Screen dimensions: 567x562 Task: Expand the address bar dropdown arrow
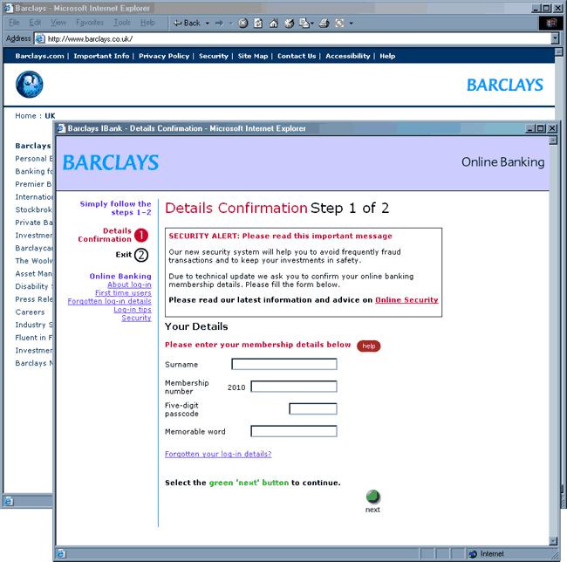tap(555, 38)
